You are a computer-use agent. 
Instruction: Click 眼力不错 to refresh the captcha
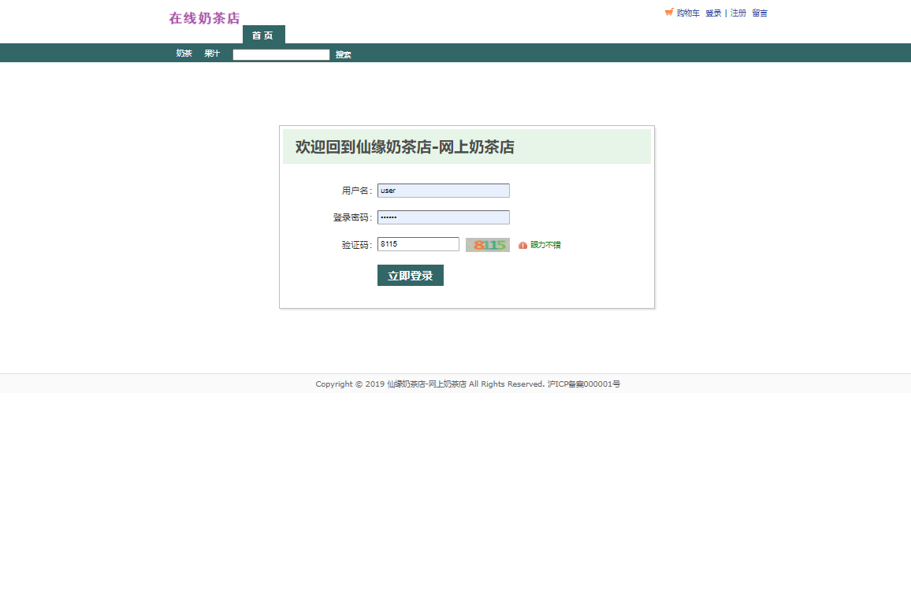(x=544, y=245)
